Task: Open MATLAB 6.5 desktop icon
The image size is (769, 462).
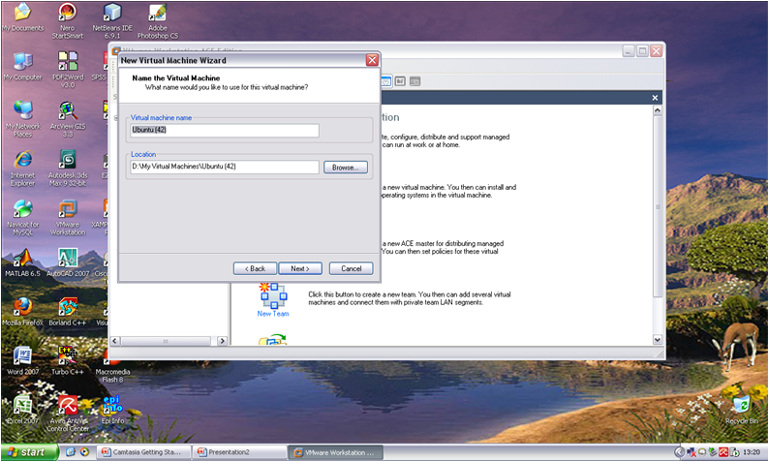Action: click(x=22, y=262)
